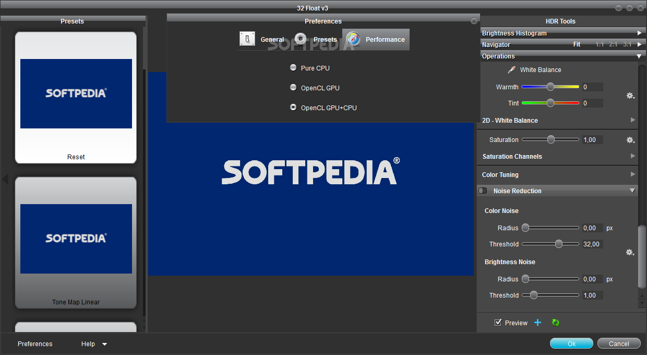
Task: Click Brightness Noise Radius value field
Action: pos(592,279)
